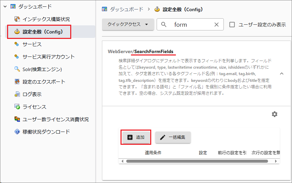
Task: Click the 追加 button
Action: pos(136,137)
